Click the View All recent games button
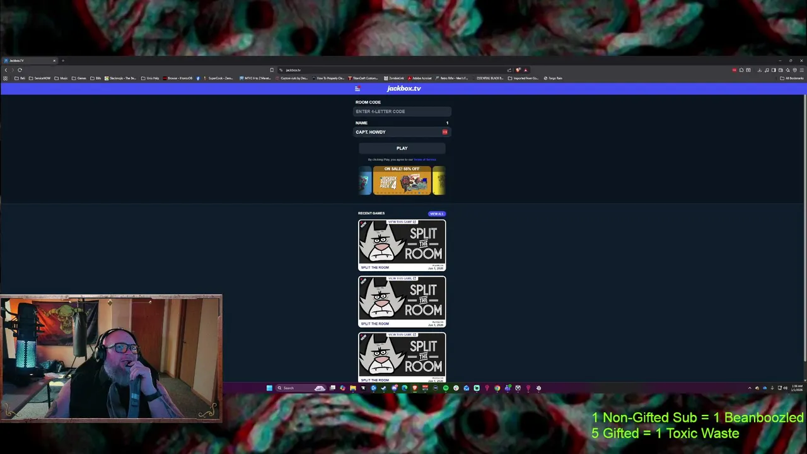Screen dimensions: 807x454 [x=437, y=214]
